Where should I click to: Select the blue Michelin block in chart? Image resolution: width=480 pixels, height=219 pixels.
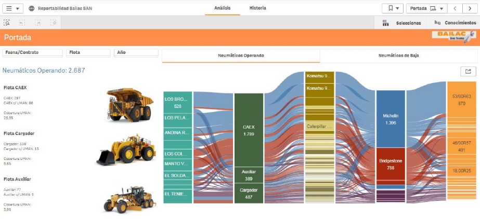pos(390,118)
